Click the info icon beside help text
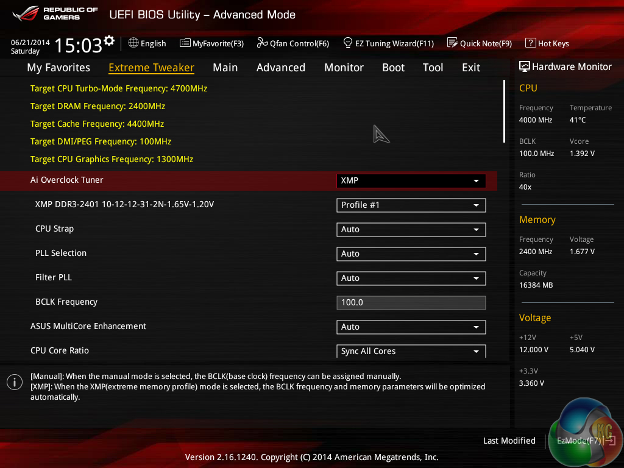 pos(15,383)
